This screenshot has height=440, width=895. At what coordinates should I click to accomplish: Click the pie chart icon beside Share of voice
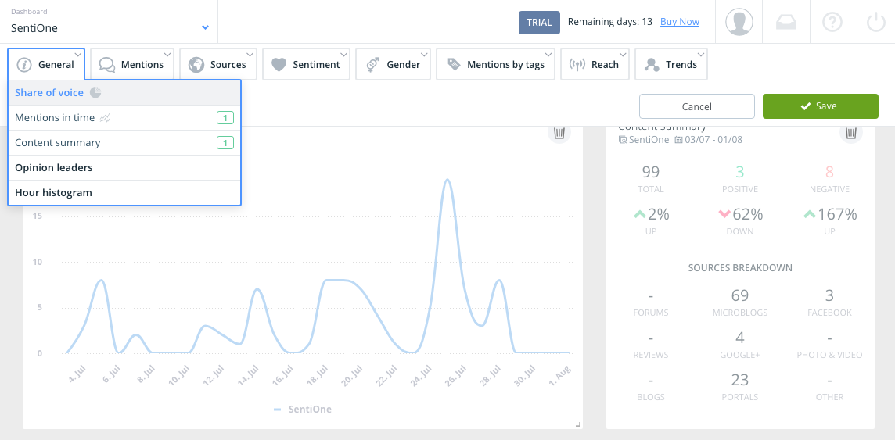tap(96, 92)
